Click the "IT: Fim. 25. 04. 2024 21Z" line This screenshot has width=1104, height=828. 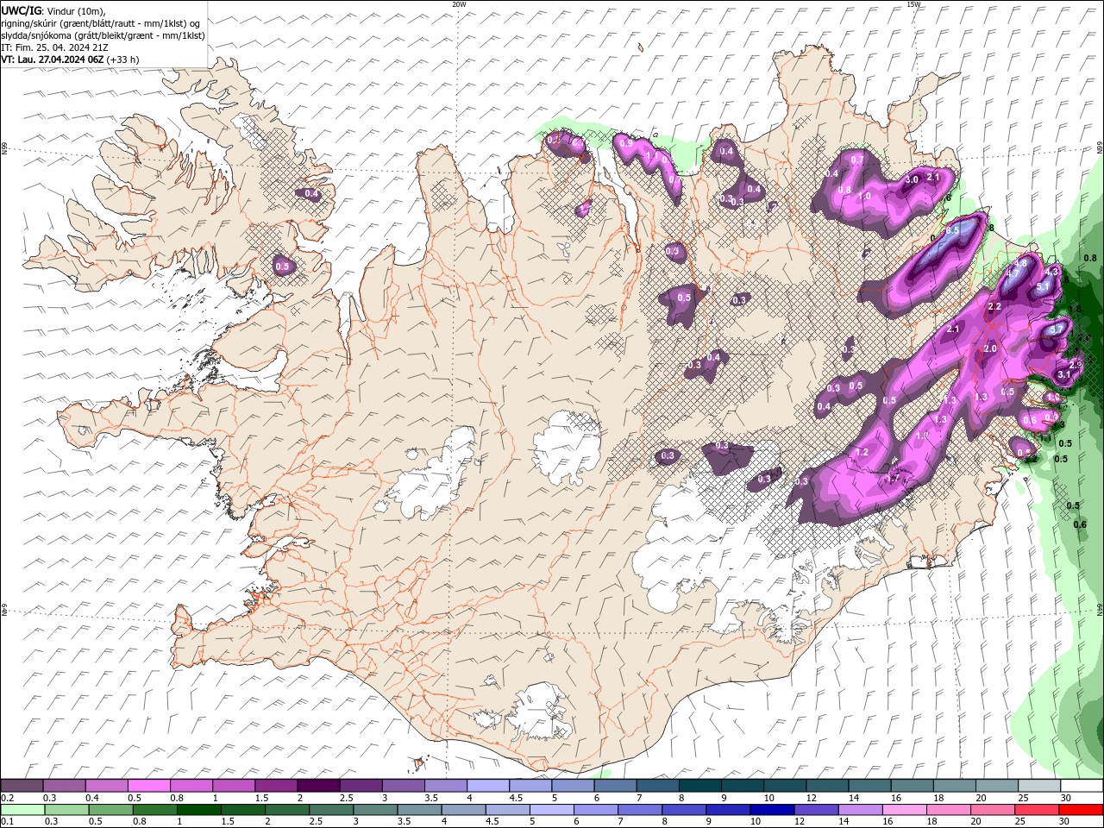click(x=55, y=47)
